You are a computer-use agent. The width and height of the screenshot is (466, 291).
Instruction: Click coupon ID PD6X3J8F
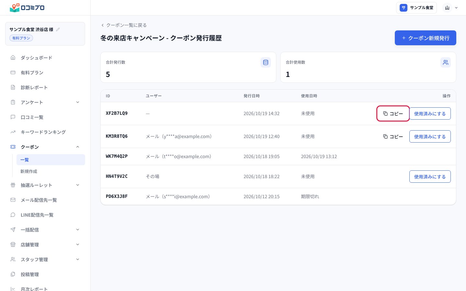[117, 196]
